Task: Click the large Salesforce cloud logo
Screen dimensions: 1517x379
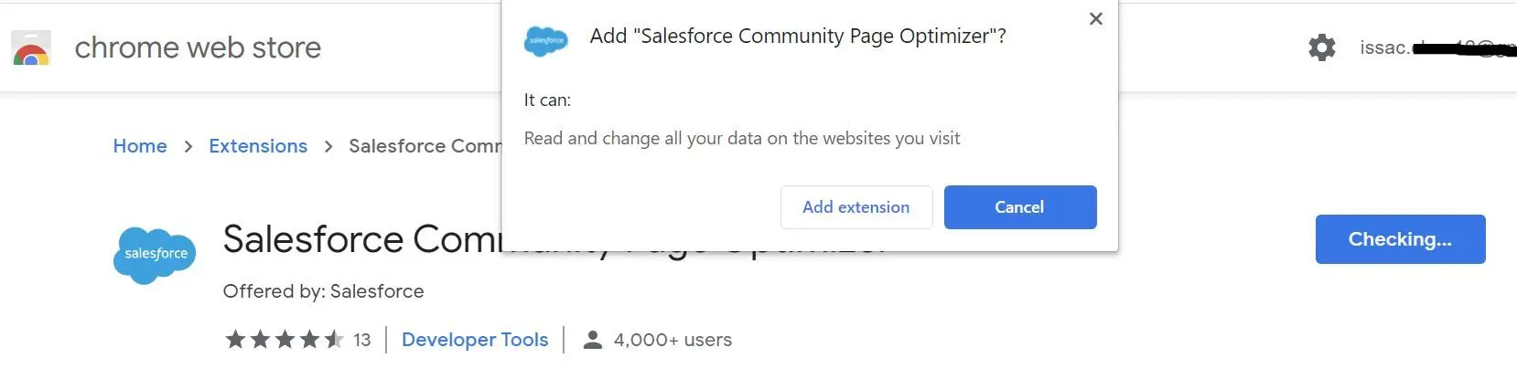Action: tap(155, 255)
